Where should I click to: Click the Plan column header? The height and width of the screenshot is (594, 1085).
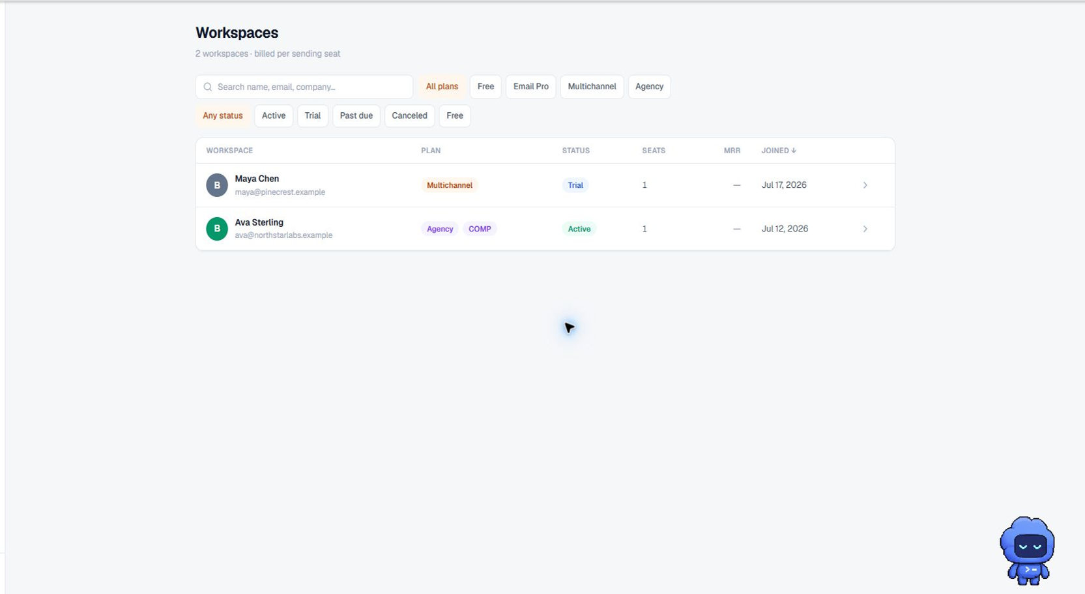[x=431, y=151]
